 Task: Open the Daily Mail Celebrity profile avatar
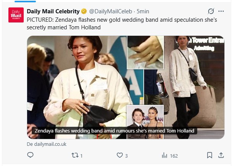coord(16,15)
